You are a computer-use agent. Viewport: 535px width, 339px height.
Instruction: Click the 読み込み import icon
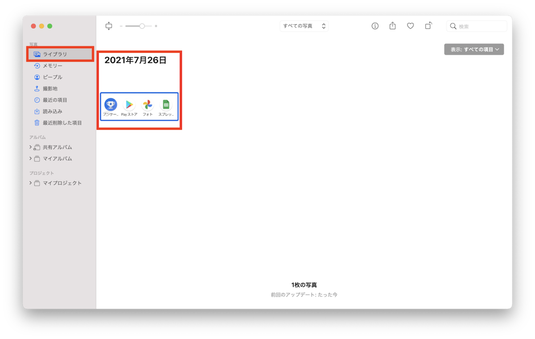point(37,111)
